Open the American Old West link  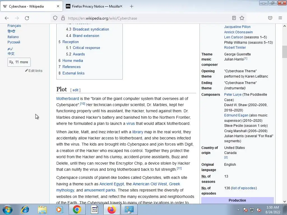pyautogui.click(x=150, y=184)
